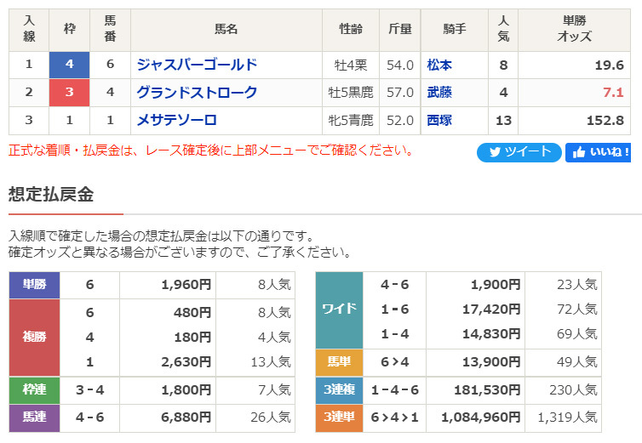Click the 57.0 weight cell
The image size is (642, 443).
pyautogui.click(x=400, y=93)
